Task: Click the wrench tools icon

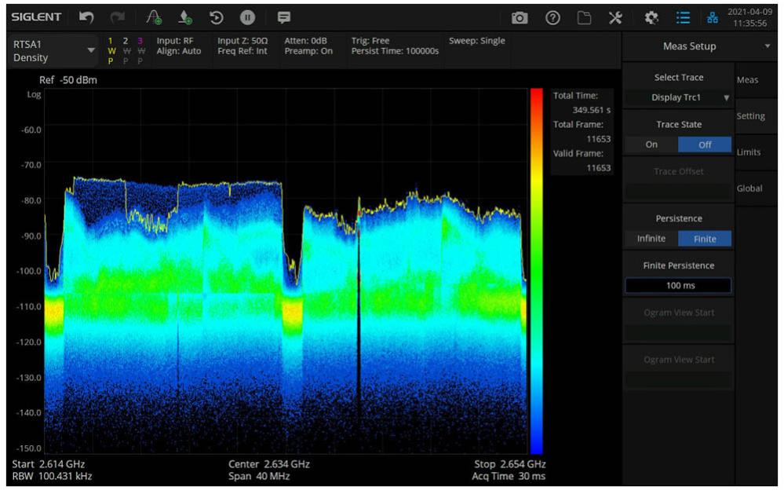Action: pos(615,17)
